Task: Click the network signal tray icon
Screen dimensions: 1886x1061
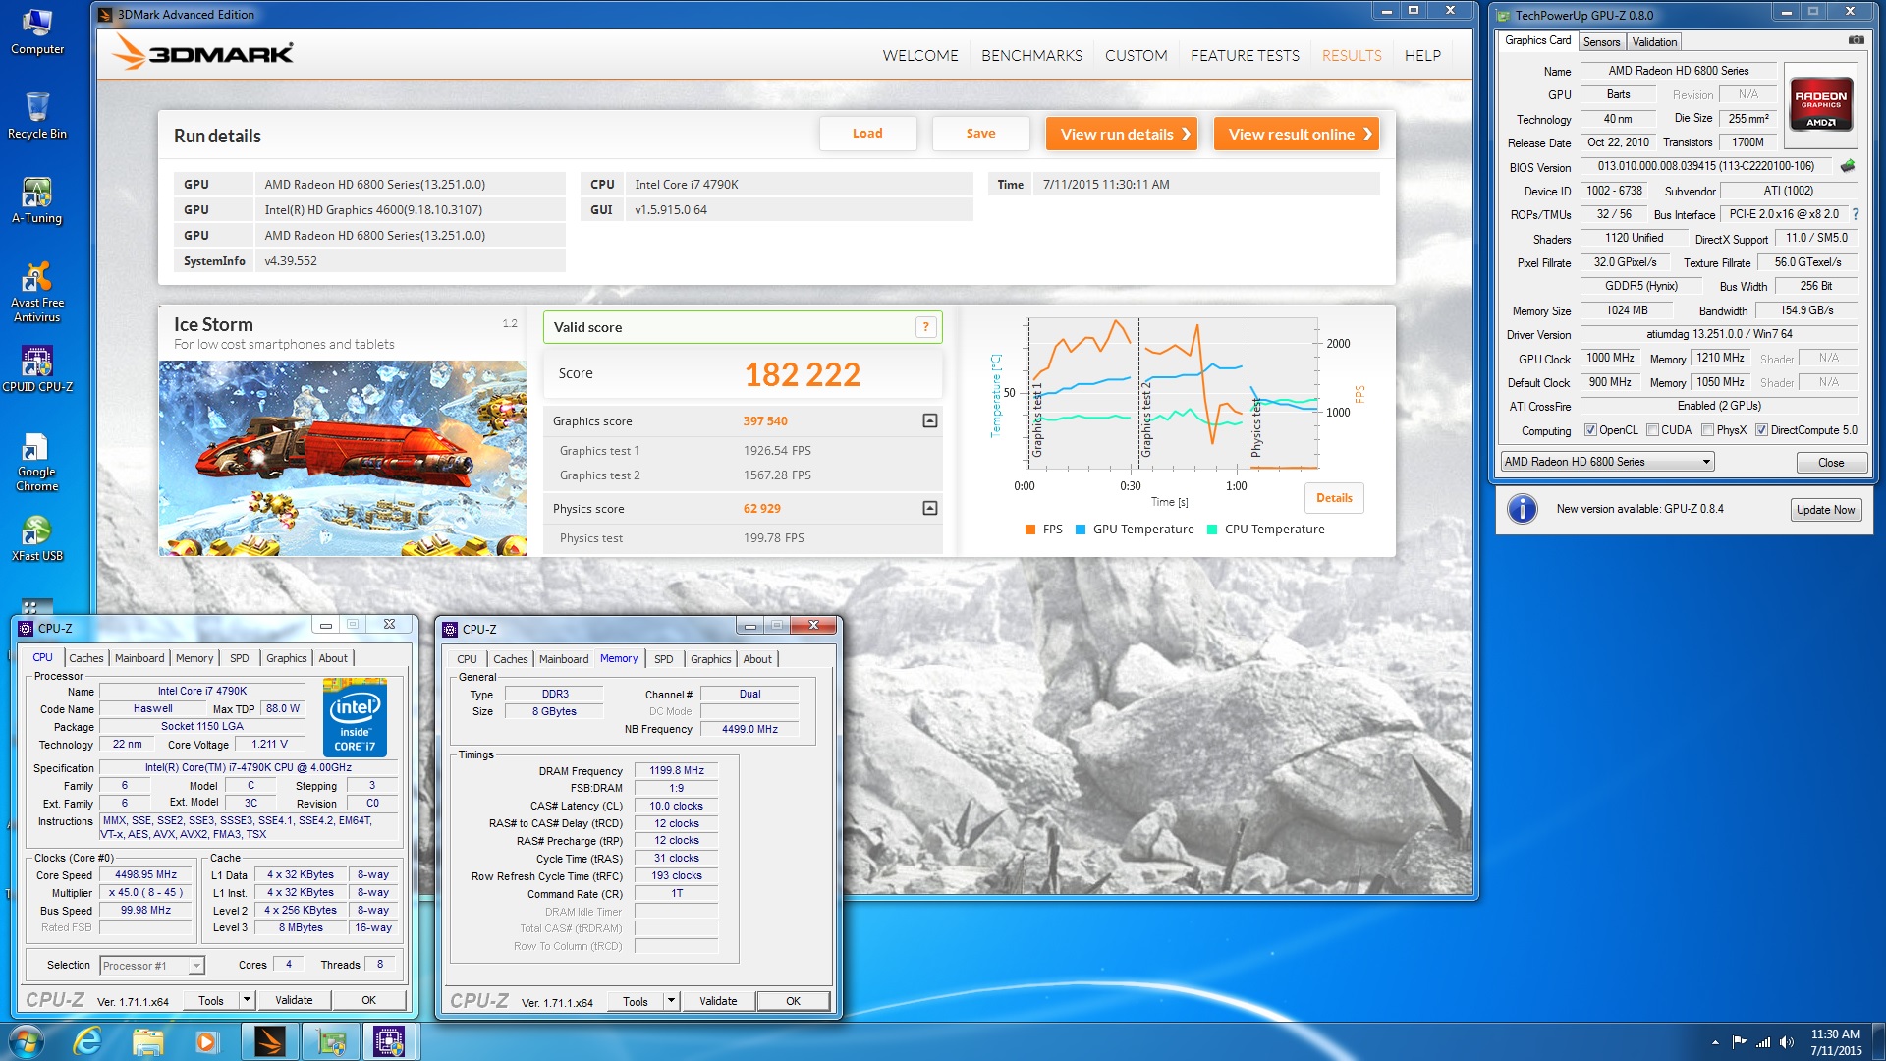Action: (x=1763, y=1042)
